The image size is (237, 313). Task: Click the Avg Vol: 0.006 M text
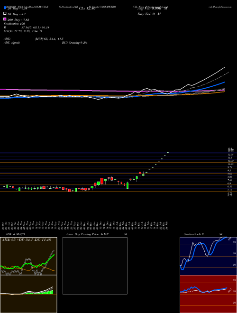(x=153, y=9)
